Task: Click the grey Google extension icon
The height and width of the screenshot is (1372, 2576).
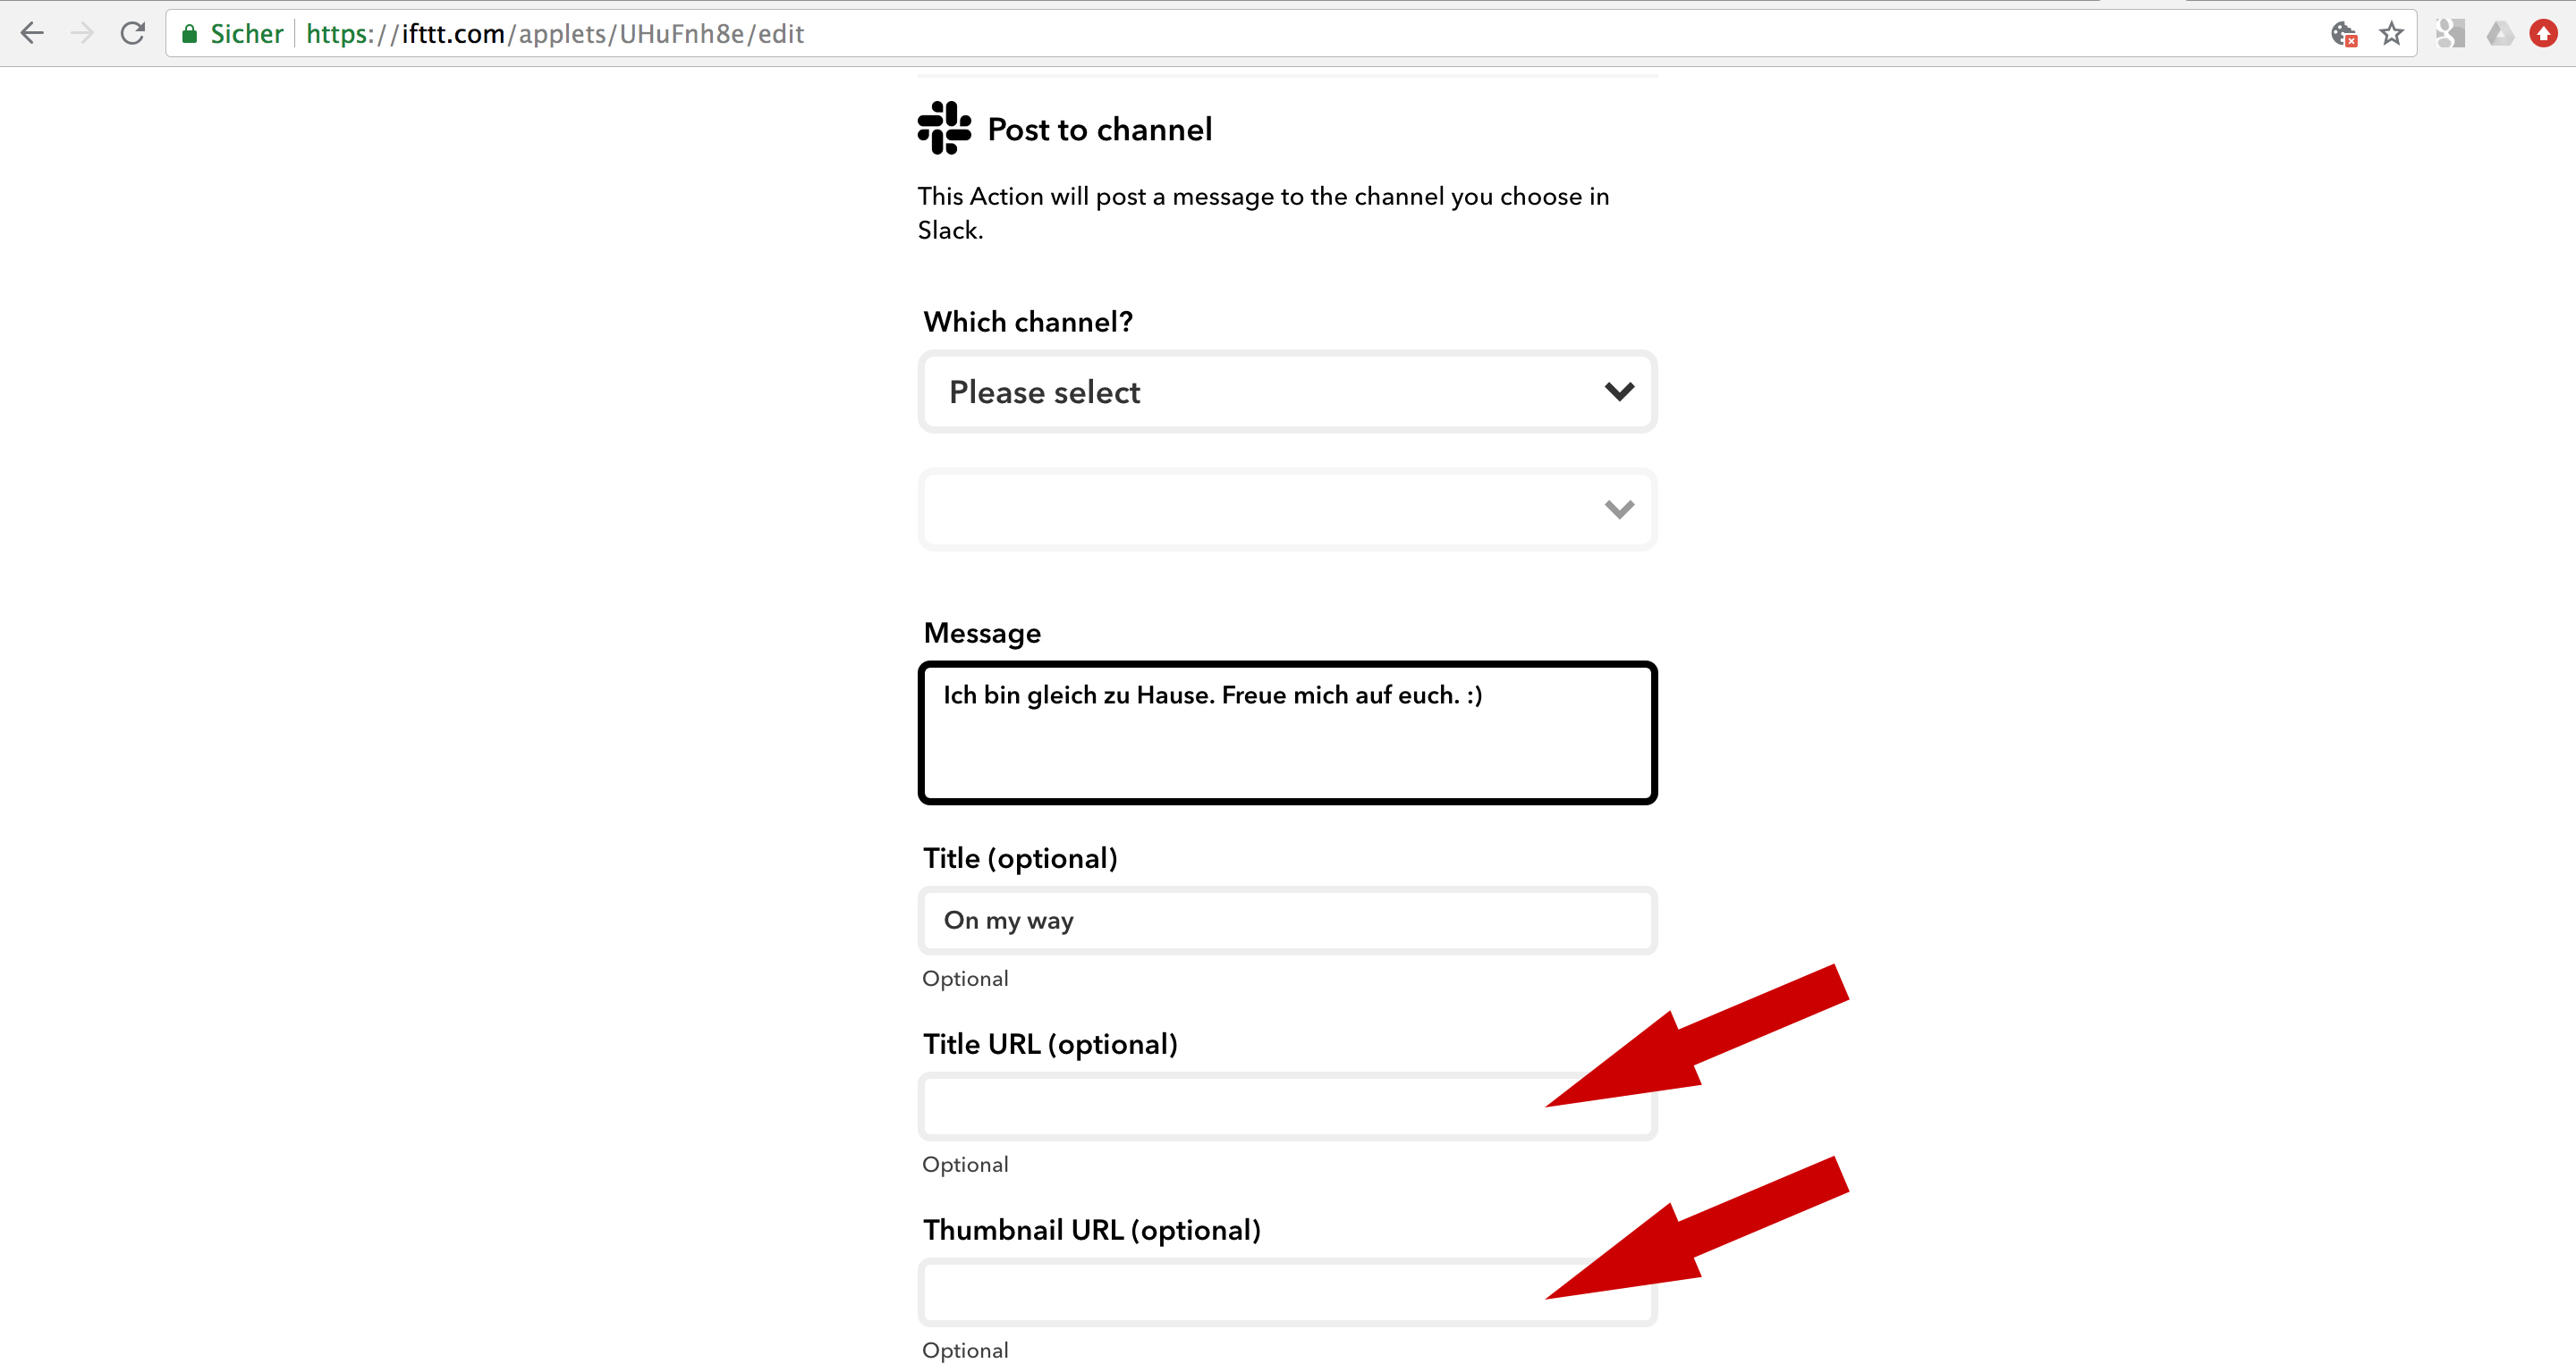Action: coord(2450,34)
